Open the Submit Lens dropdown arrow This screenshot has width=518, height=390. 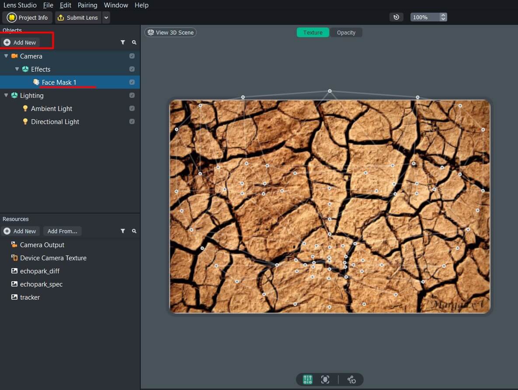(x=106, y=17)
